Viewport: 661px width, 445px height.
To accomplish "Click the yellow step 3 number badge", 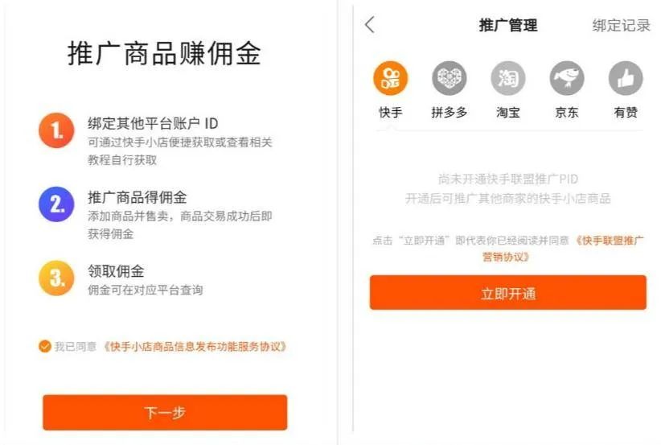I will click(56, 278).
